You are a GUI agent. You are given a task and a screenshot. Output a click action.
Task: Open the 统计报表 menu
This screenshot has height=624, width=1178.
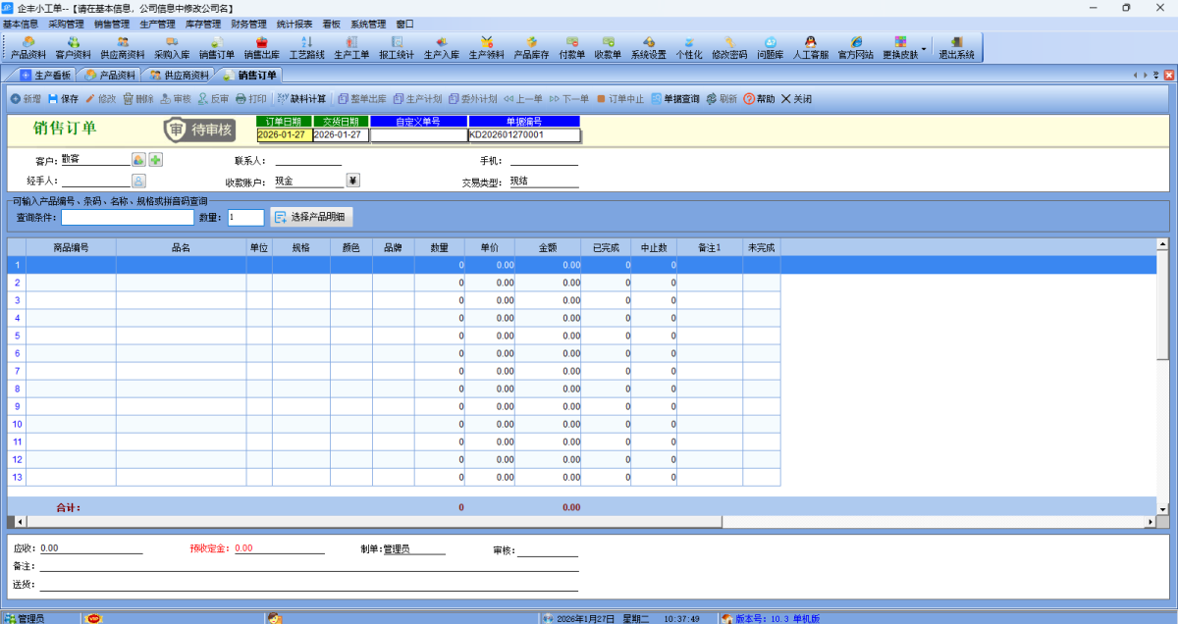click(x=294, y=24)
